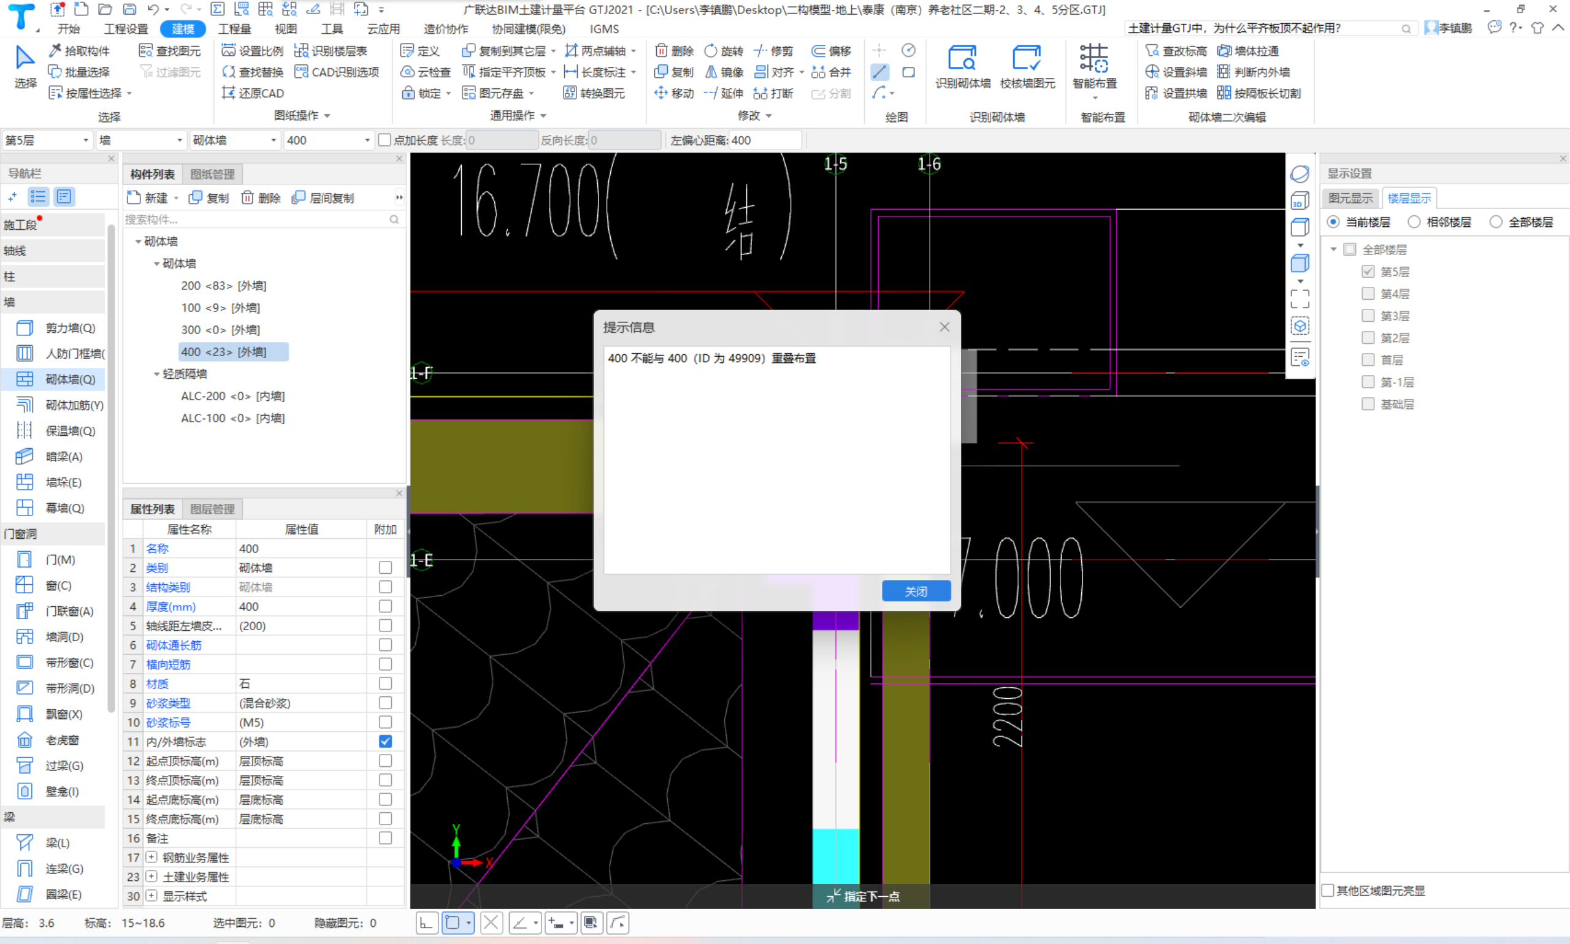This screenshot has width=1570, height=944.
Task: Click 复制 in component list toolbar
Action: click(x=209, y=198)
